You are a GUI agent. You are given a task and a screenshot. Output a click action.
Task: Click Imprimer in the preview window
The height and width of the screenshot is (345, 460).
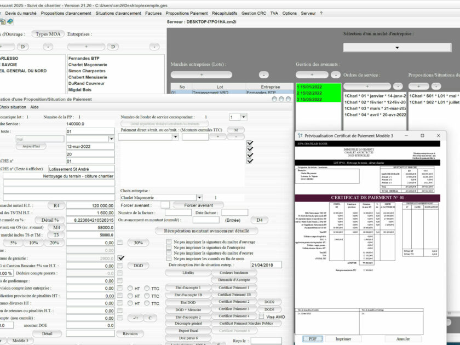pyautogui.click(x=343, y=339)
